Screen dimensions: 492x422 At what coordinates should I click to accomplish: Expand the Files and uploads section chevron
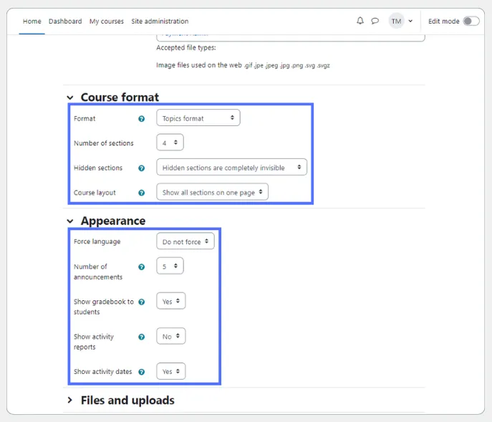click(70, 401)
